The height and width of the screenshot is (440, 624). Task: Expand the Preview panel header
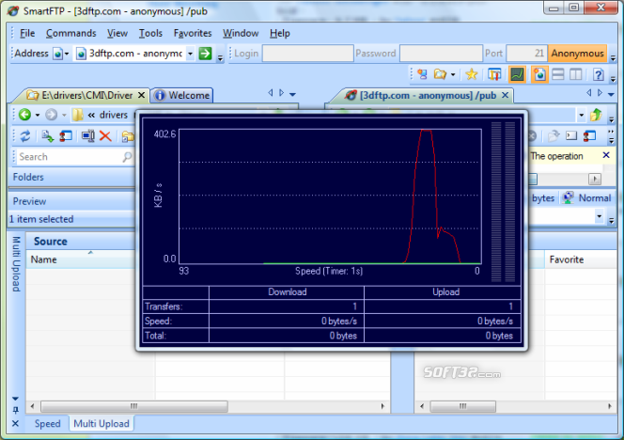pos(71,201)
